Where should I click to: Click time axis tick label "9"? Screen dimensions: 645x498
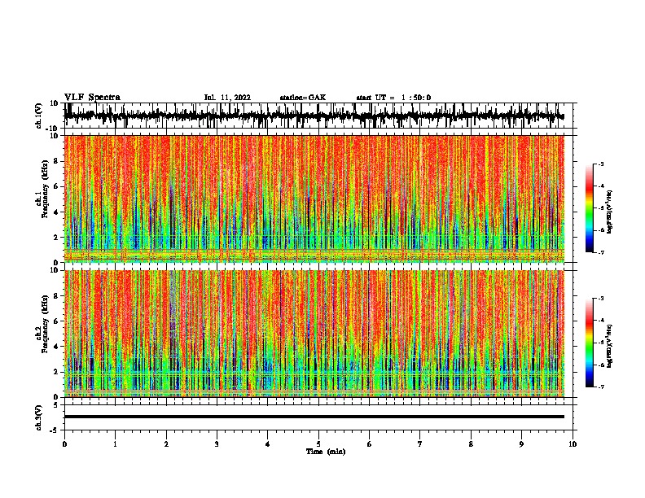[x=521, y=444]
